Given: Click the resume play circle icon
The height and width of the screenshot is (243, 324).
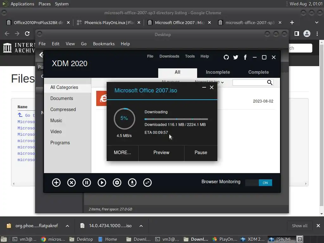Looking at the screenshot, I should pos(102,183).
